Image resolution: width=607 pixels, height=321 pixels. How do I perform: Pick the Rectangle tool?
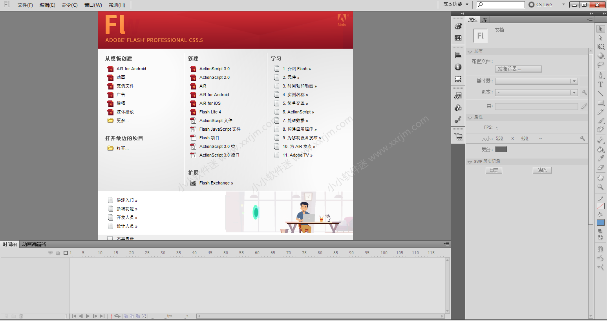[x=600, y=102]
